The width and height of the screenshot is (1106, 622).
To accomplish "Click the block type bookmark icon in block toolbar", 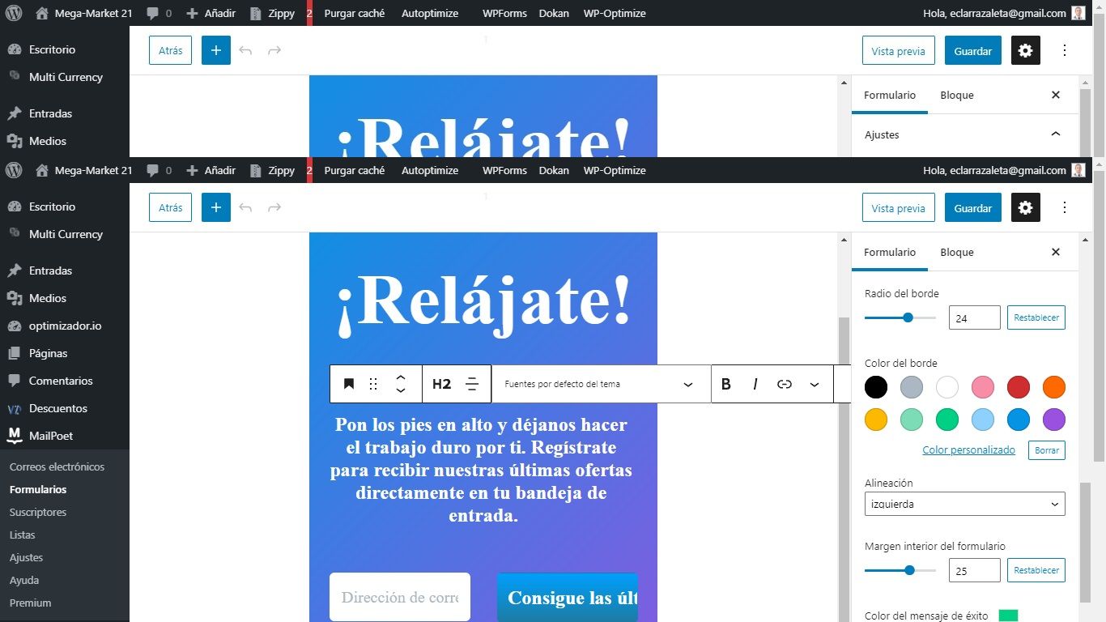I will (x=349, y=384).
